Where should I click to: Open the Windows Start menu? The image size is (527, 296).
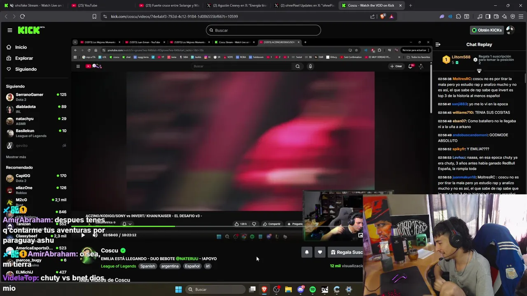[178, 289]
